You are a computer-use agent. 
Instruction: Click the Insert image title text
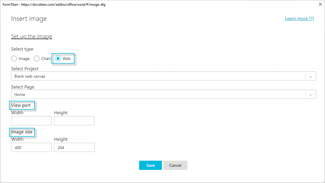29,19
